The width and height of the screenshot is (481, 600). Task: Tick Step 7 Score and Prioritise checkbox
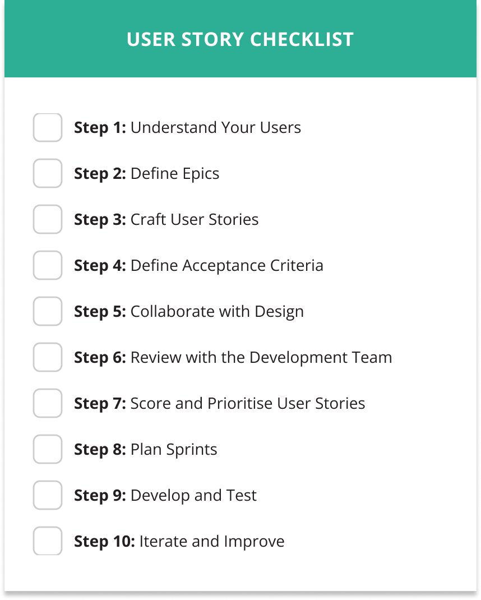point(48,403)
